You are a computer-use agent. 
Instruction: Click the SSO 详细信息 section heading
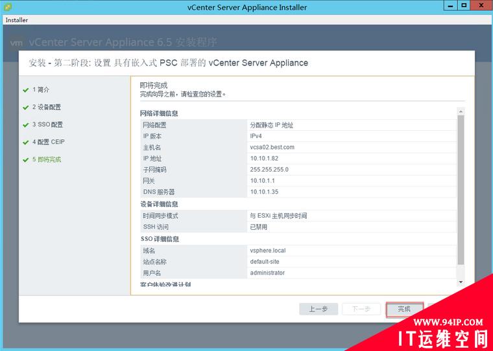click(160, 239)
